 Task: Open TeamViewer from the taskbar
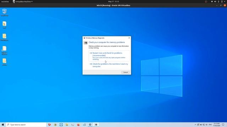(61, 125)
